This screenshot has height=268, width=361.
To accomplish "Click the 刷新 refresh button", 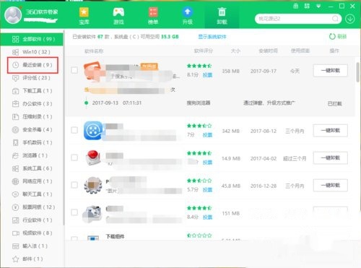I will coord(338,37).
